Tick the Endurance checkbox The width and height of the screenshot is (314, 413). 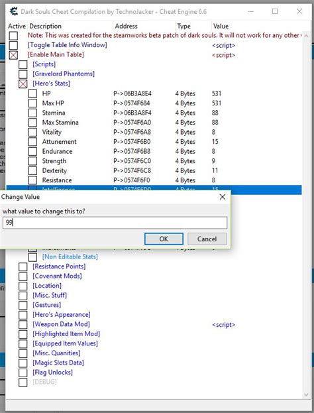point(32,151)
